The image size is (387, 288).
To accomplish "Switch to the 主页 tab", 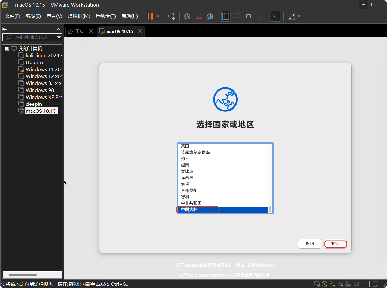I will tap(79, 31).
